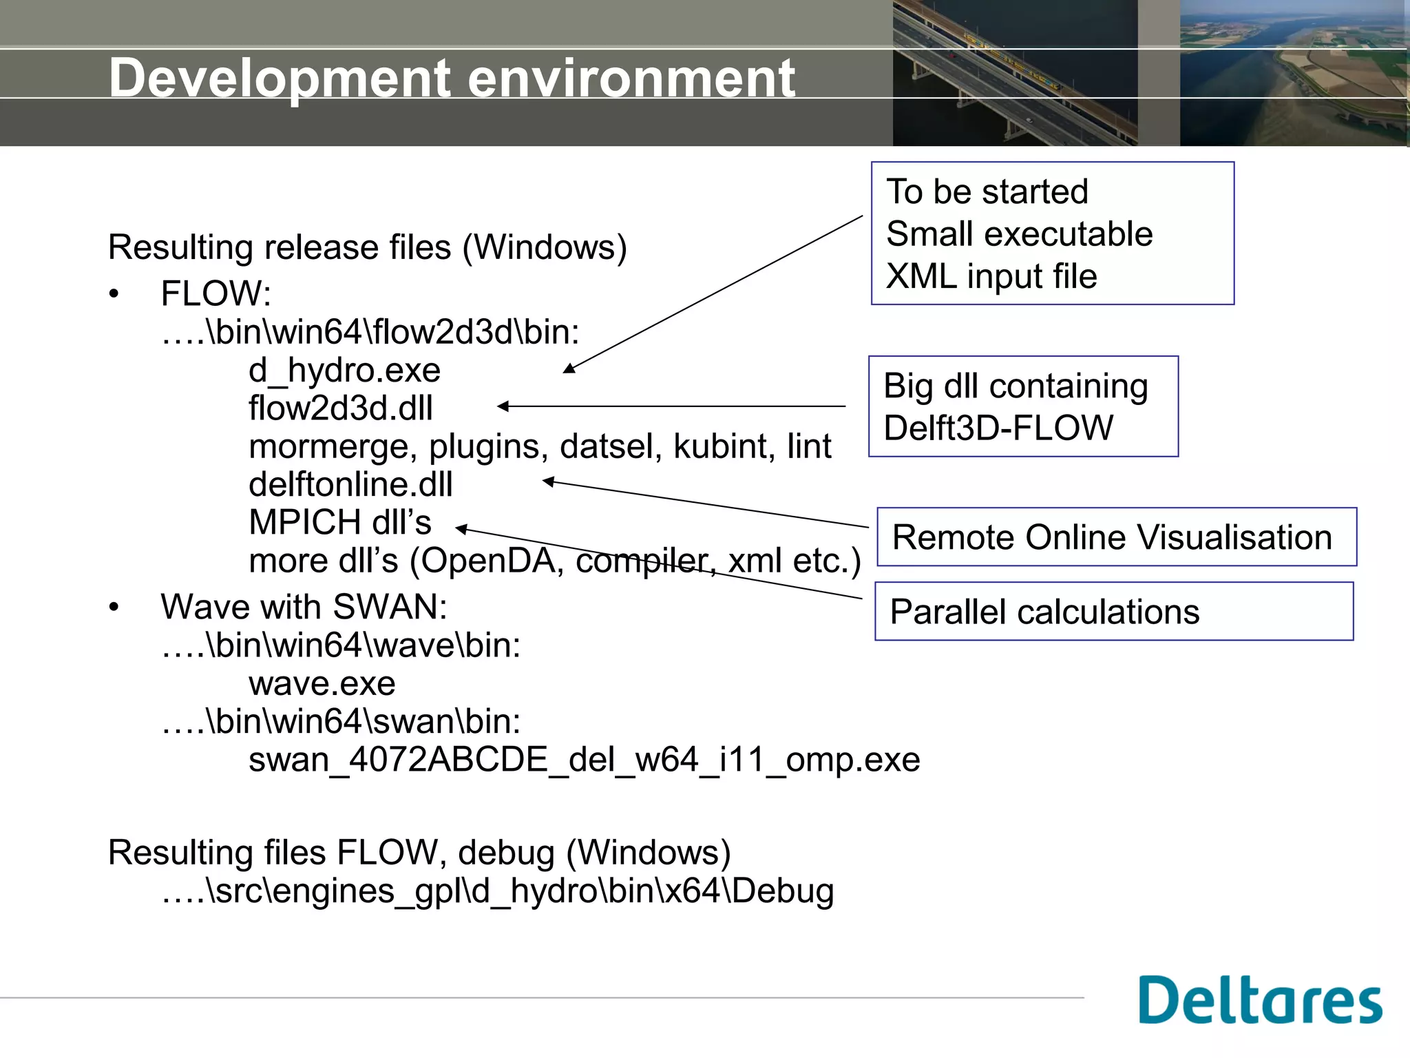Screen dimensions: 1410x1058
Task: Click the 'Development environment' slide title
Action: [x=452, y=79]
